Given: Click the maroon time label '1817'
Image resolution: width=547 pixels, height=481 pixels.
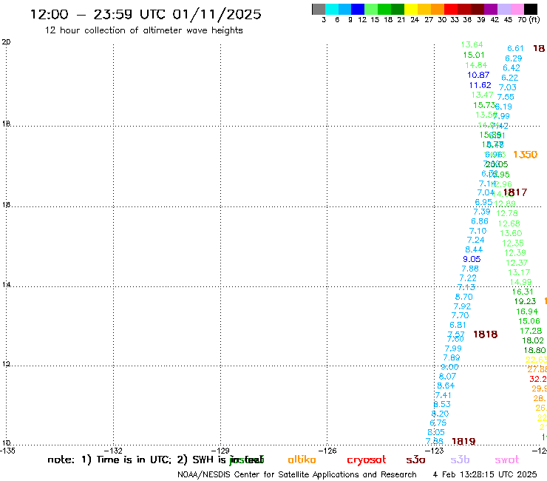Looking at the screenshot, I should [515, 192].
